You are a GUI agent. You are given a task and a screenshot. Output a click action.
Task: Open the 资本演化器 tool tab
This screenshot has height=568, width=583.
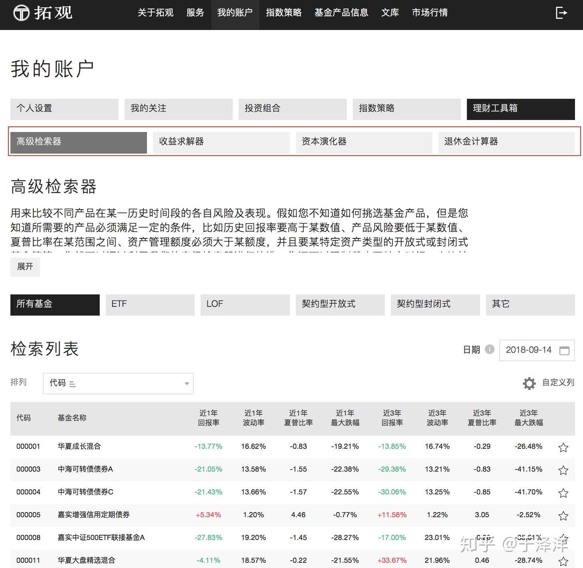coord(364,142)
